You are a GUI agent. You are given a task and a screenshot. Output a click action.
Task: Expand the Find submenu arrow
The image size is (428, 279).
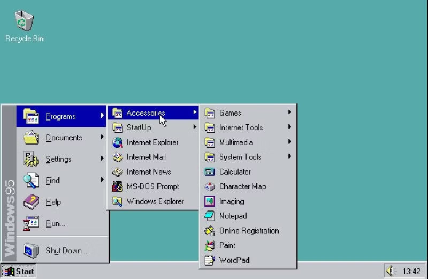(102, 179)
